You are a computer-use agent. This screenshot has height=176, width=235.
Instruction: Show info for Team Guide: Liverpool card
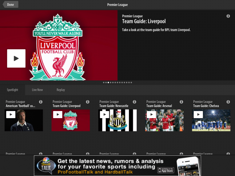point(88,102)
